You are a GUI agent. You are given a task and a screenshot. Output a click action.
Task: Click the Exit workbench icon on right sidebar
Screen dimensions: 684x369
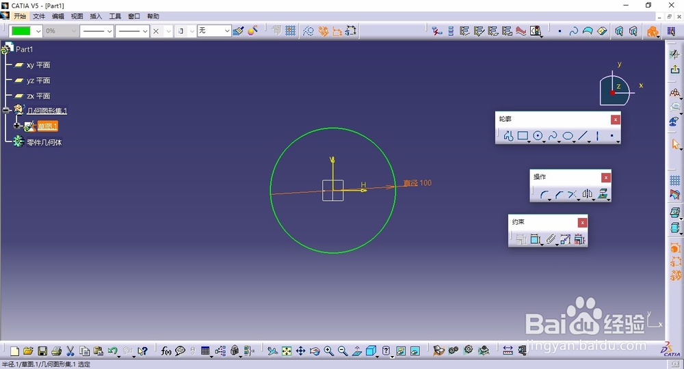[x=675, y=69]
